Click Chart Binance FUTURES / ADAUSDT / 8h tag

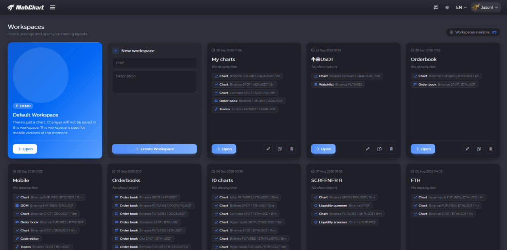tap(247, 76)
